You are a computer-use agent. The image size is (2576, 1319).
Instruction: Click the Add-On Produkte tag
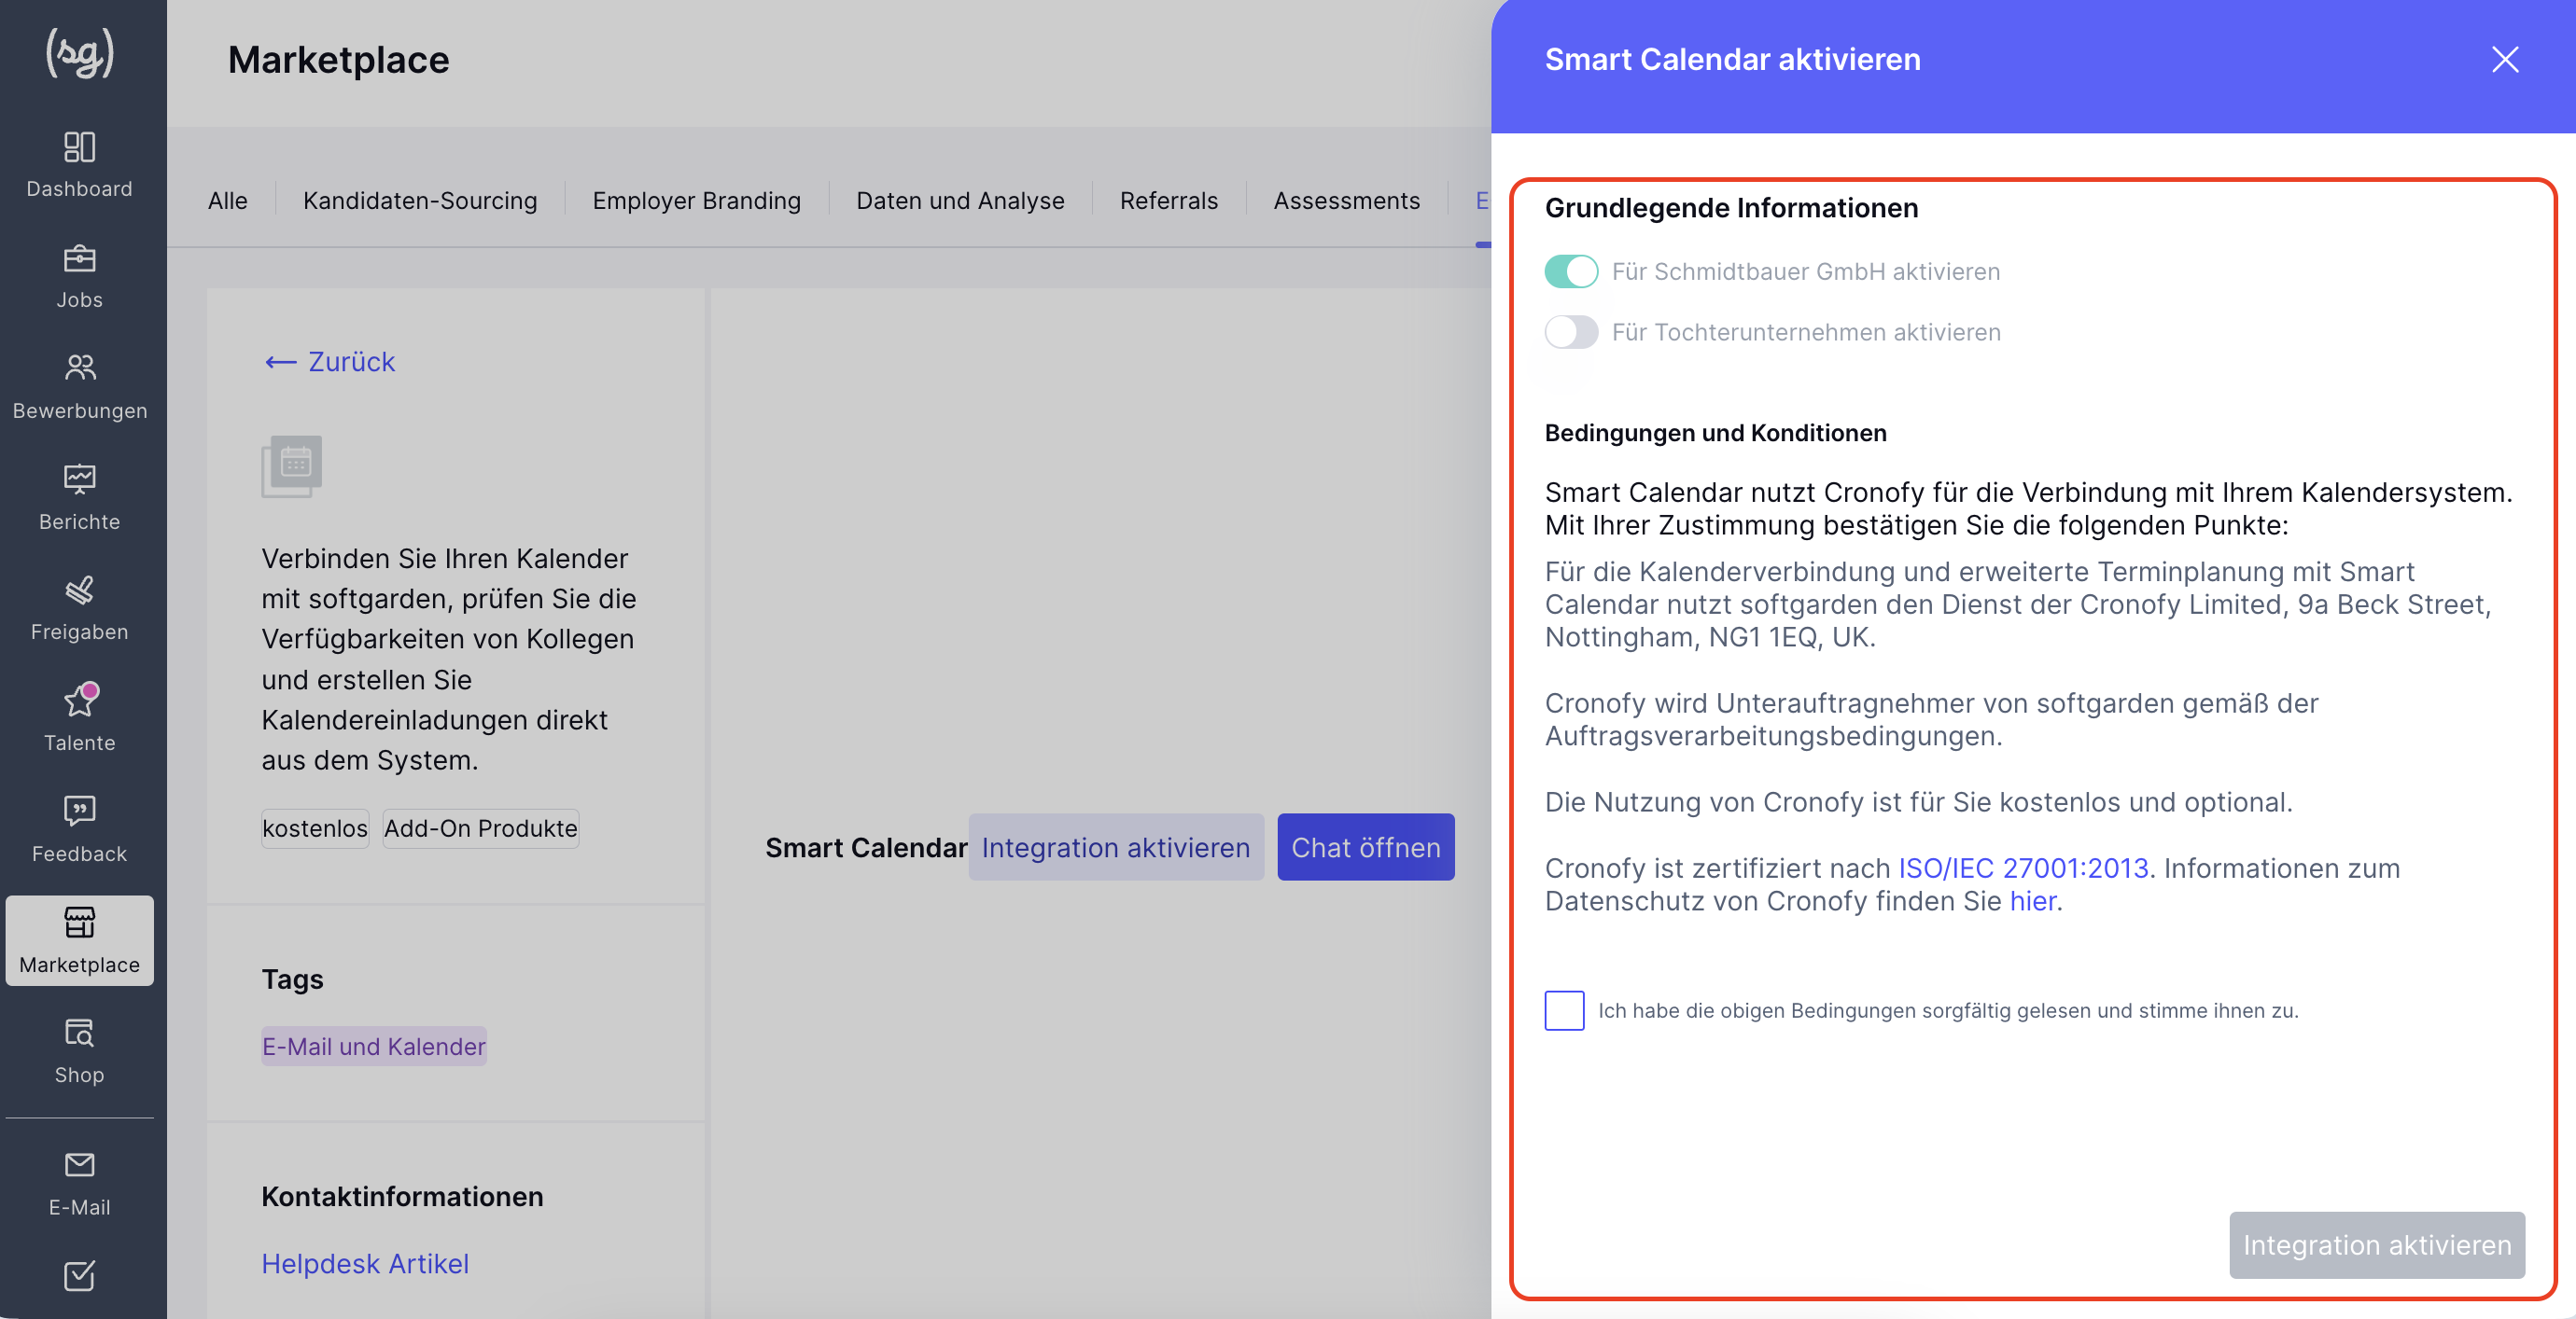tap(480, 828)
